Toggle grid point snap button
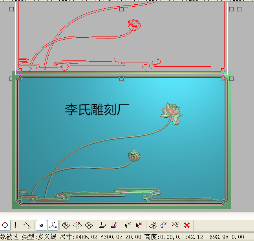 (x=41, y=225)
